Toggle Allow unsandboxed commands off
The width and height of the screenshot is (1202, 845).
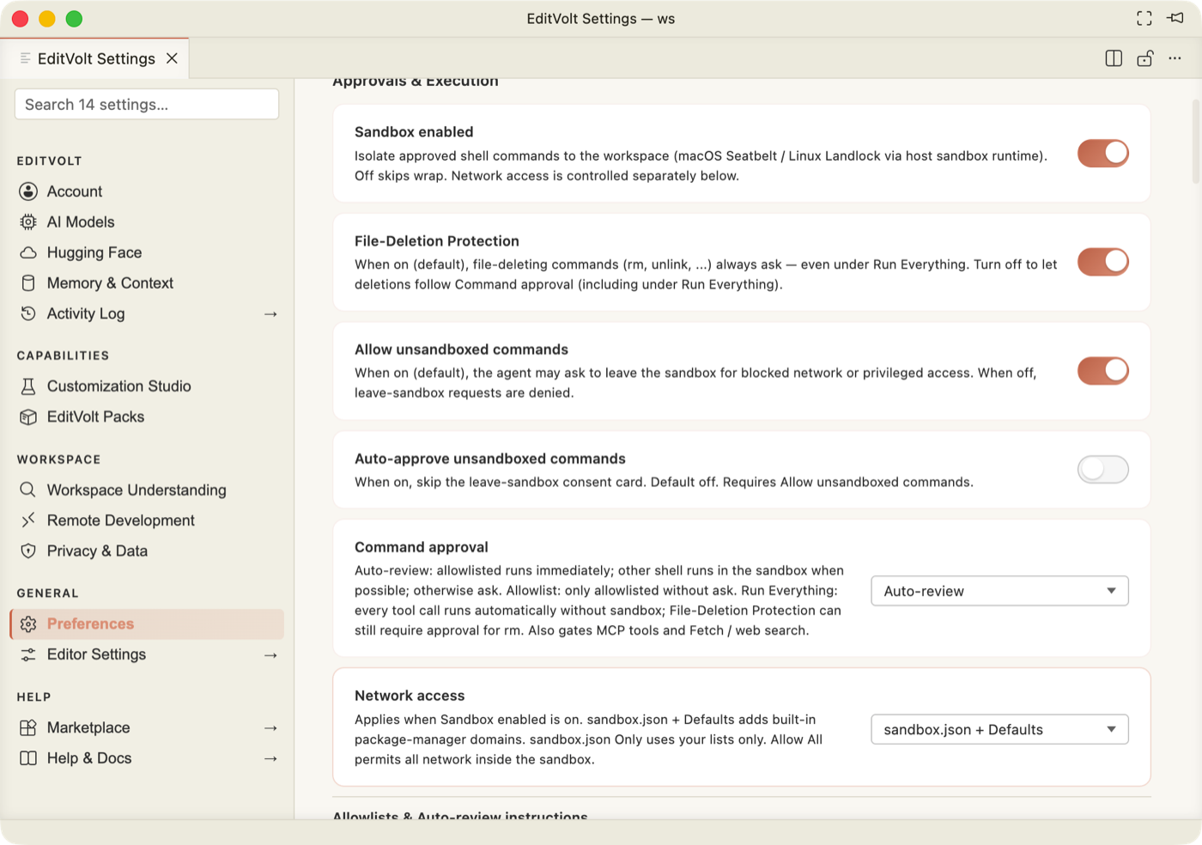pos(1103,371)
